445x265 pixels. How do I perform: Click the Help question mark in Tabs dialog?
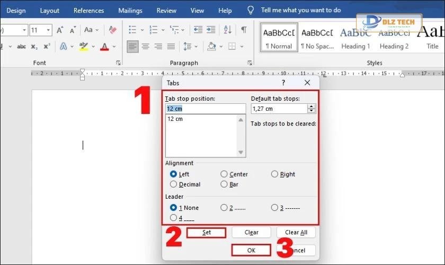pos(283,83)
